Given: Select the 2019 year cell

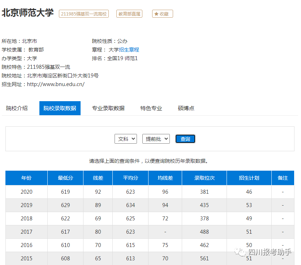Looking at the screenshot, I should 26,205.
